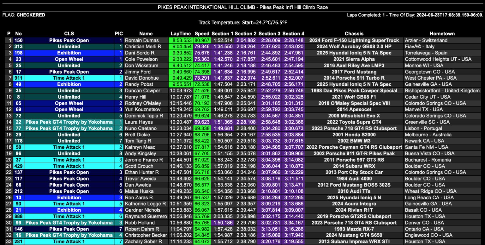The width and height of the screenshot is (485, 245).
Task: Click chassis 2021 Sierra Alpha
Action: coord(354,59)
